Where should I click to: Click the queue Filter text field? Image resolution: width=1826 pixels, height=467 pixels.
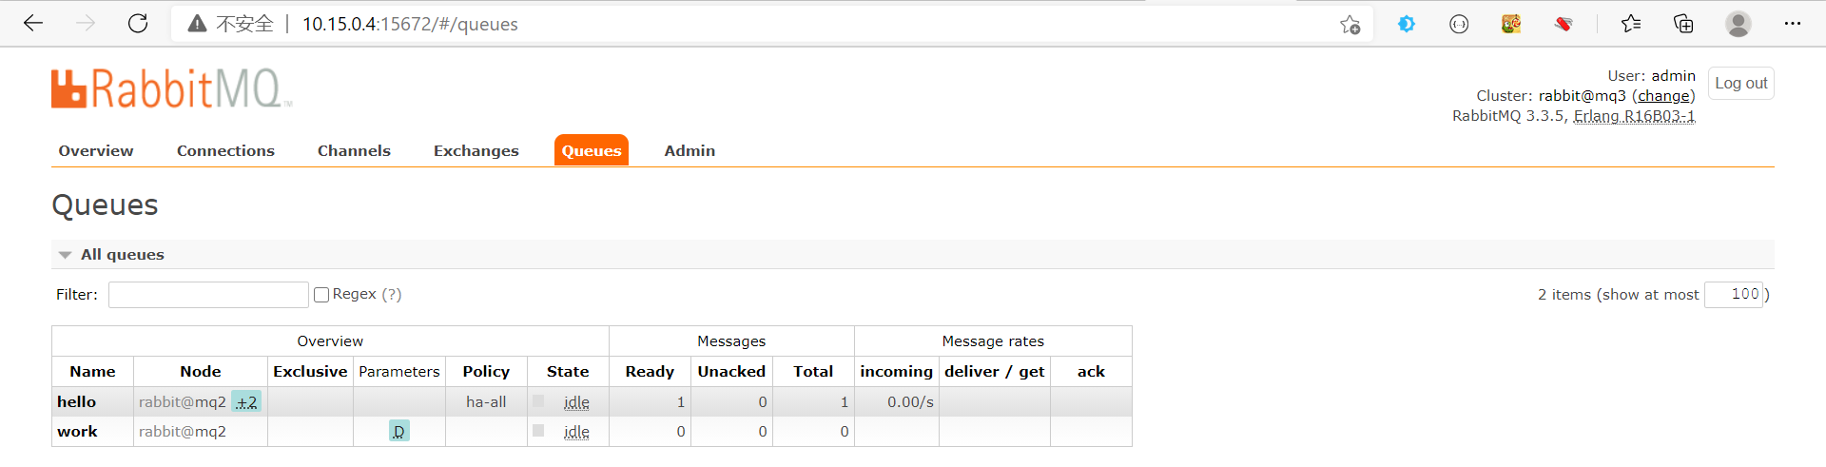pyautogui.click(x=208, y=295)
